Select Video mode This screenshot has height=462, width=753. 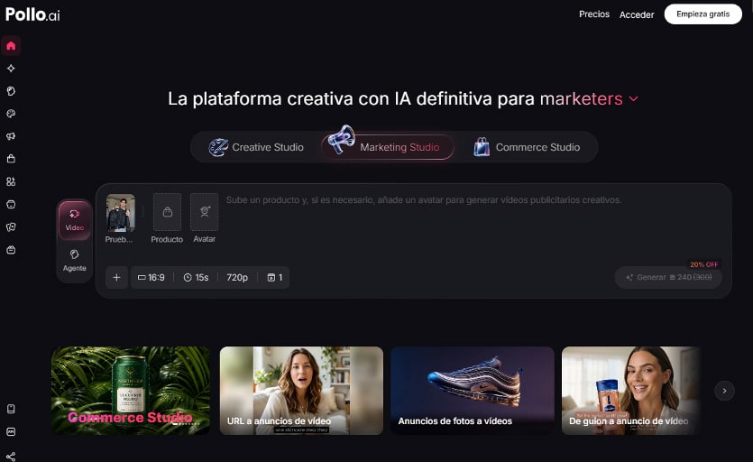coord(75,220)
